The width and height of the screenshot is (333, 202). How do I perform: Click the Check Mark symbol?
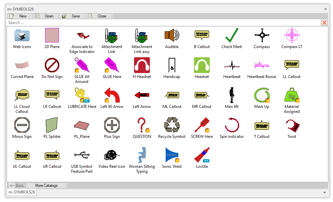232,35
